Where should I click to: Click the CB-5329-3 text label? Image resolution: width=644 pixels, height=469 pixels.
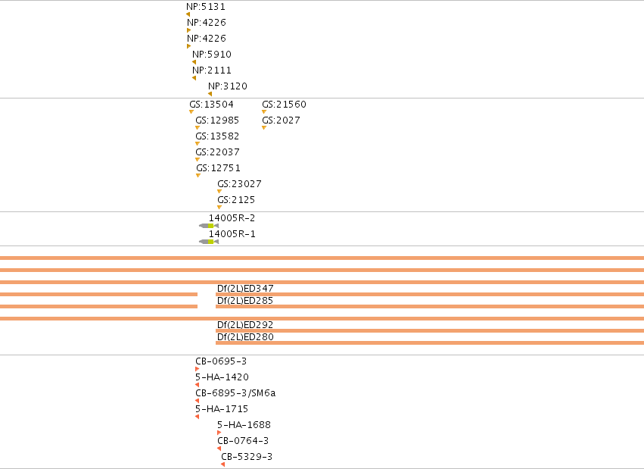click(x=247, y=457)
